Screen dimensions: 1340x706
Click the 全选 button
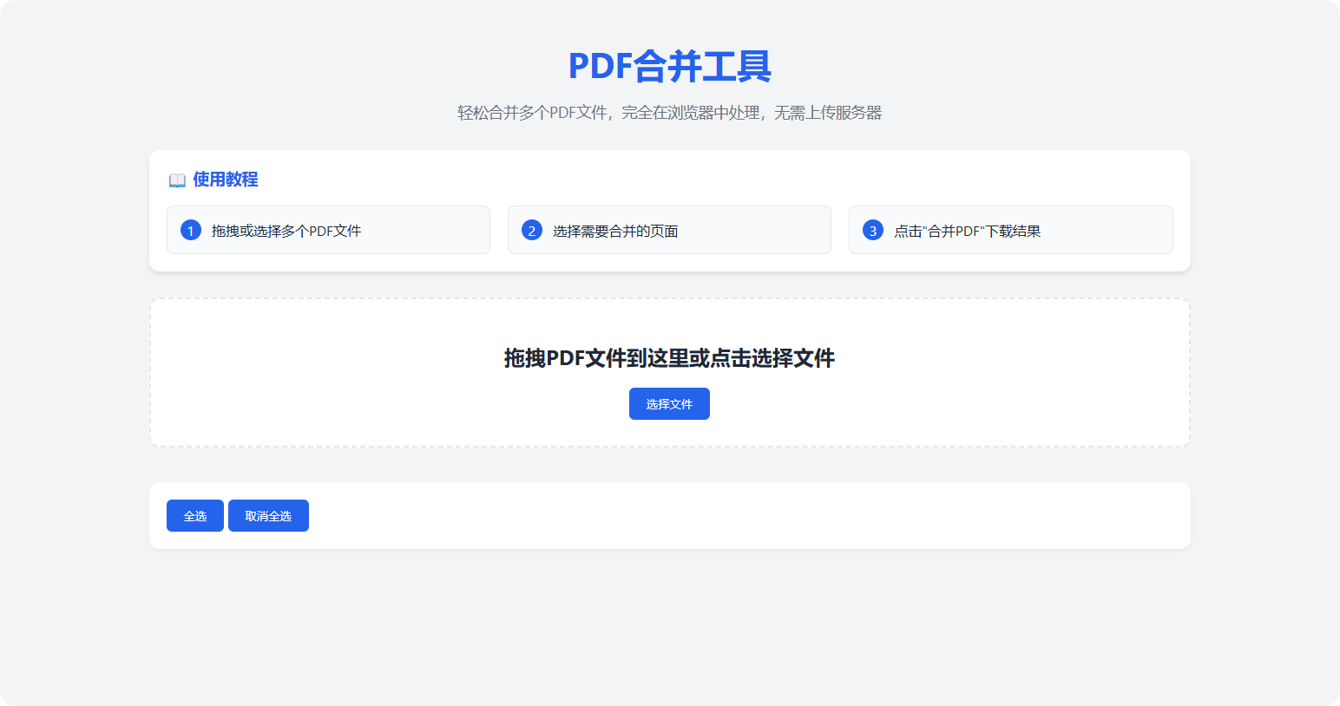point(195,516)
